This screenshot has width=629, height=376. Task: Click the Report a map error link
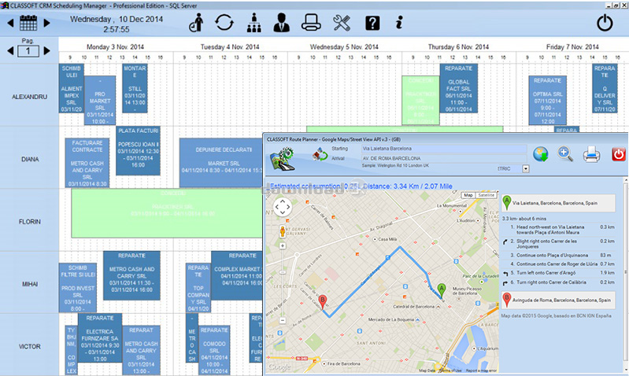tap(481, 370)
